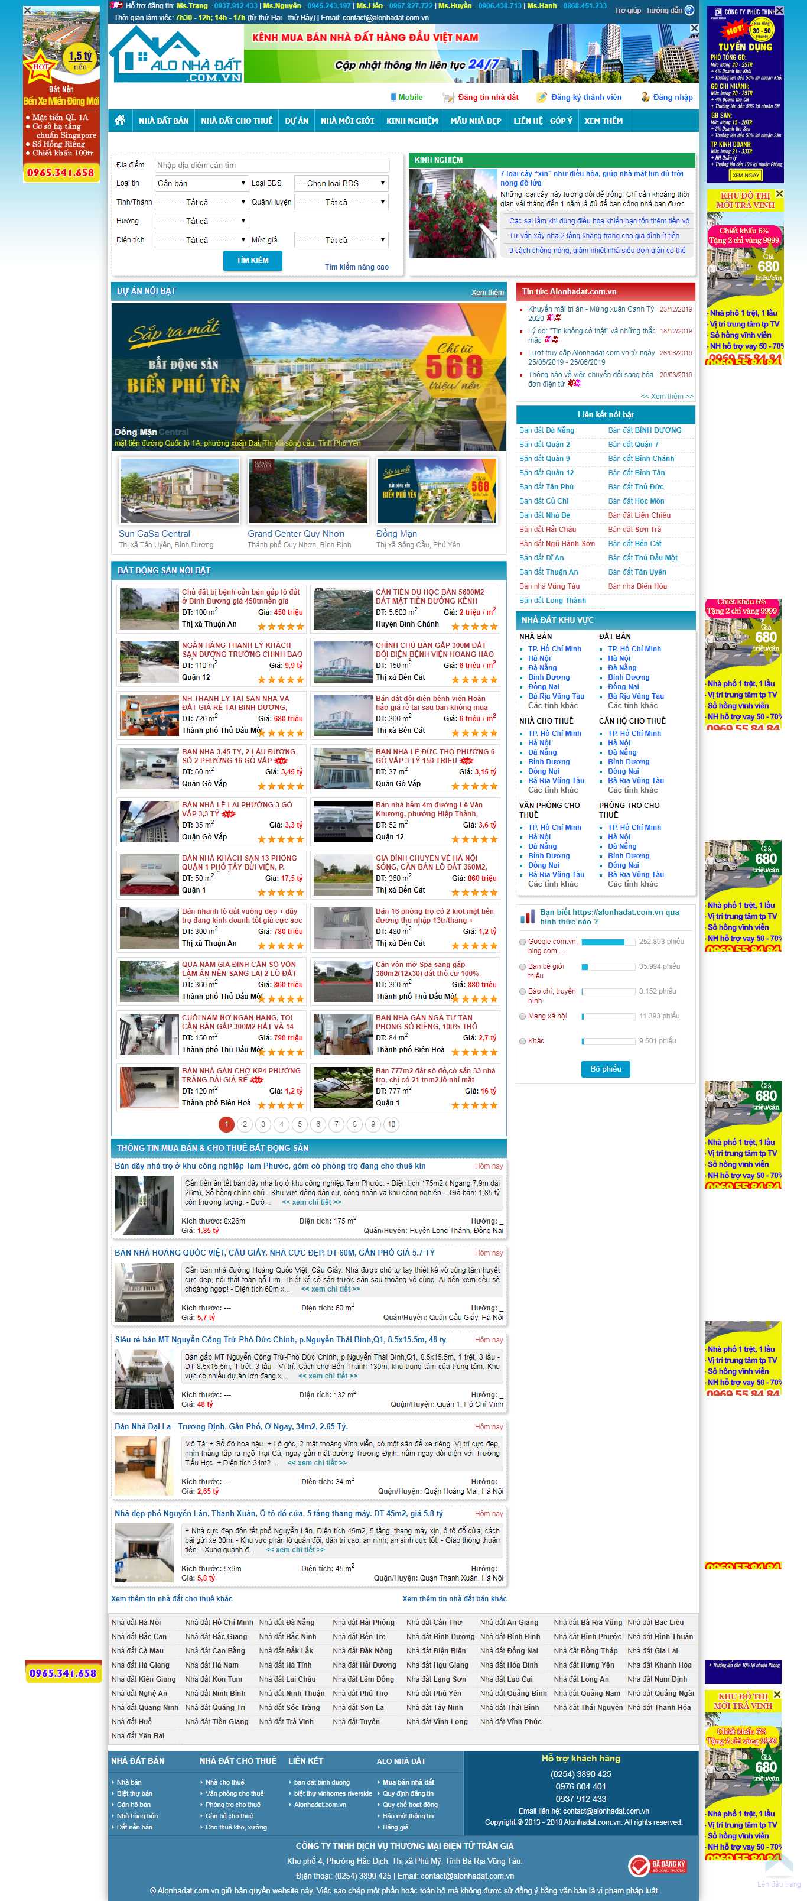
Task: Open Nhà đất cho thuê menu
Action: [237, 121]
